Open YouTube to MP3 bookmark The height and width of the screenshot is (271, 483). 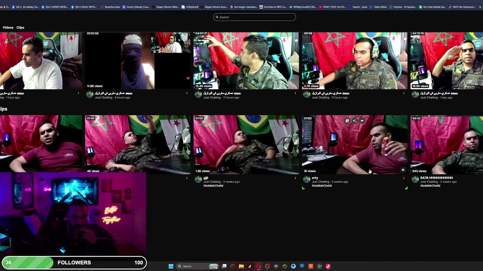tap(273, 7)
